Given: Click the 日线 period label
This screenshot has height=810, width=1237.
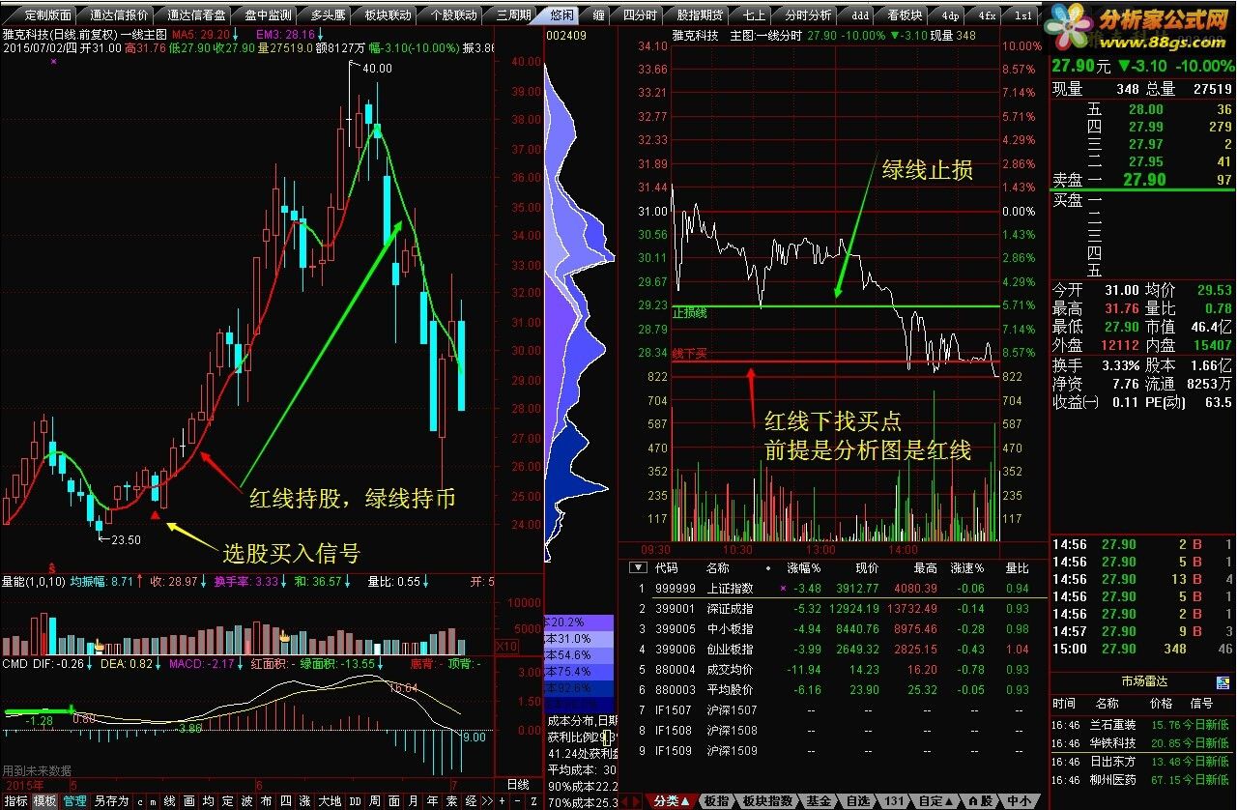Looking at the screenshot, I should (518, 784).
